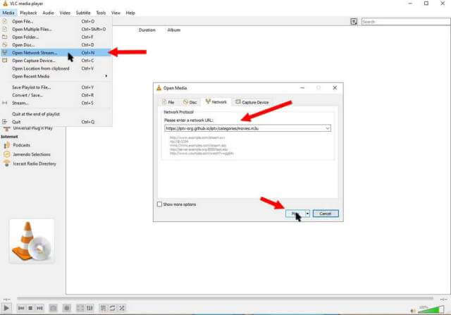Open extended settings equalizer button

coord(89,308)
